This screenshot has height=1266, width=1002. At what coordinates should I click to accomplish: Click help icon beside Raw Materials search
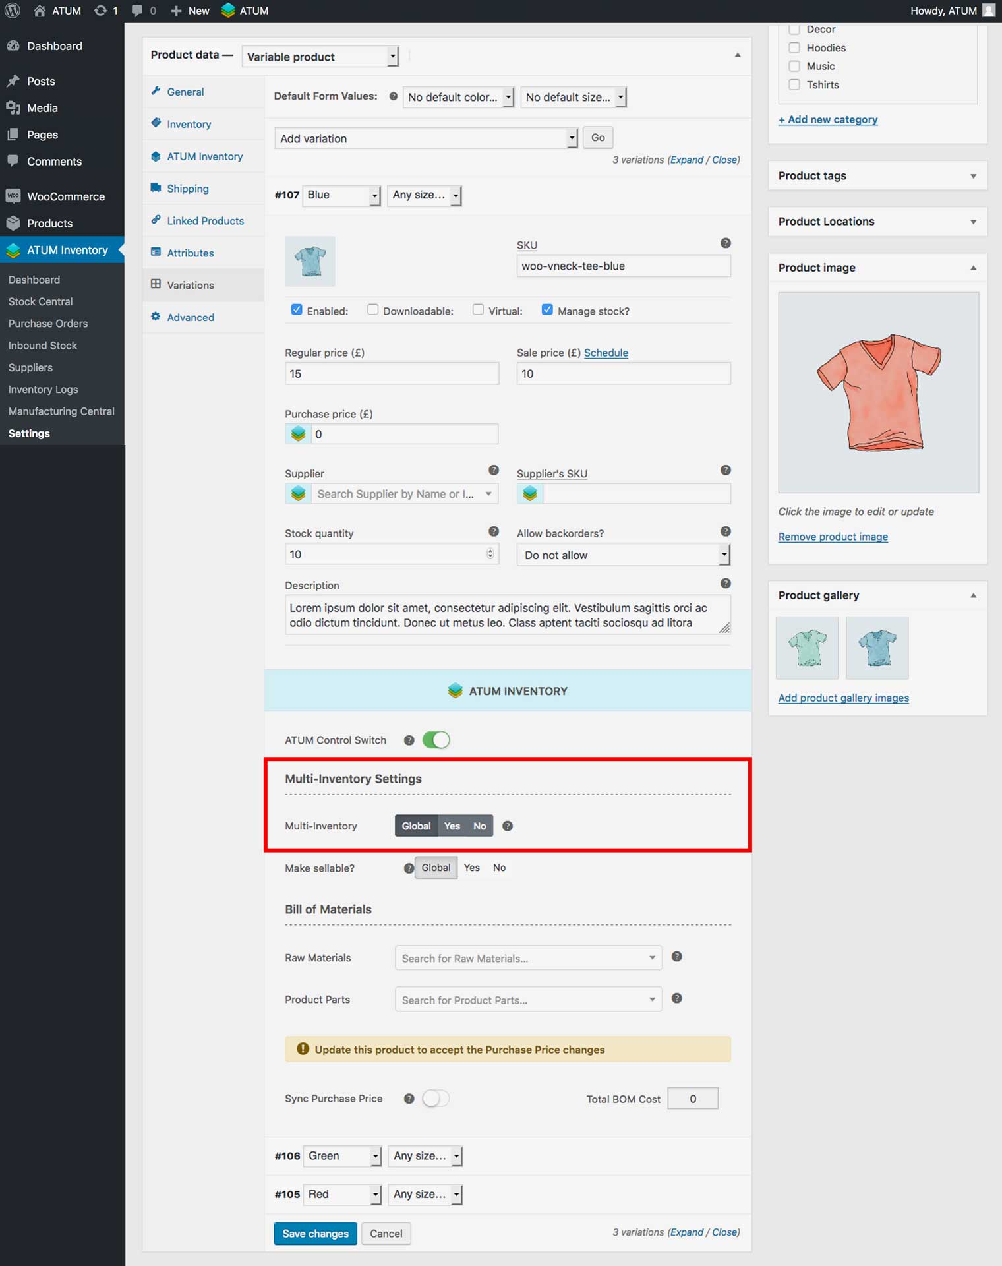click(x=676, y=957)
